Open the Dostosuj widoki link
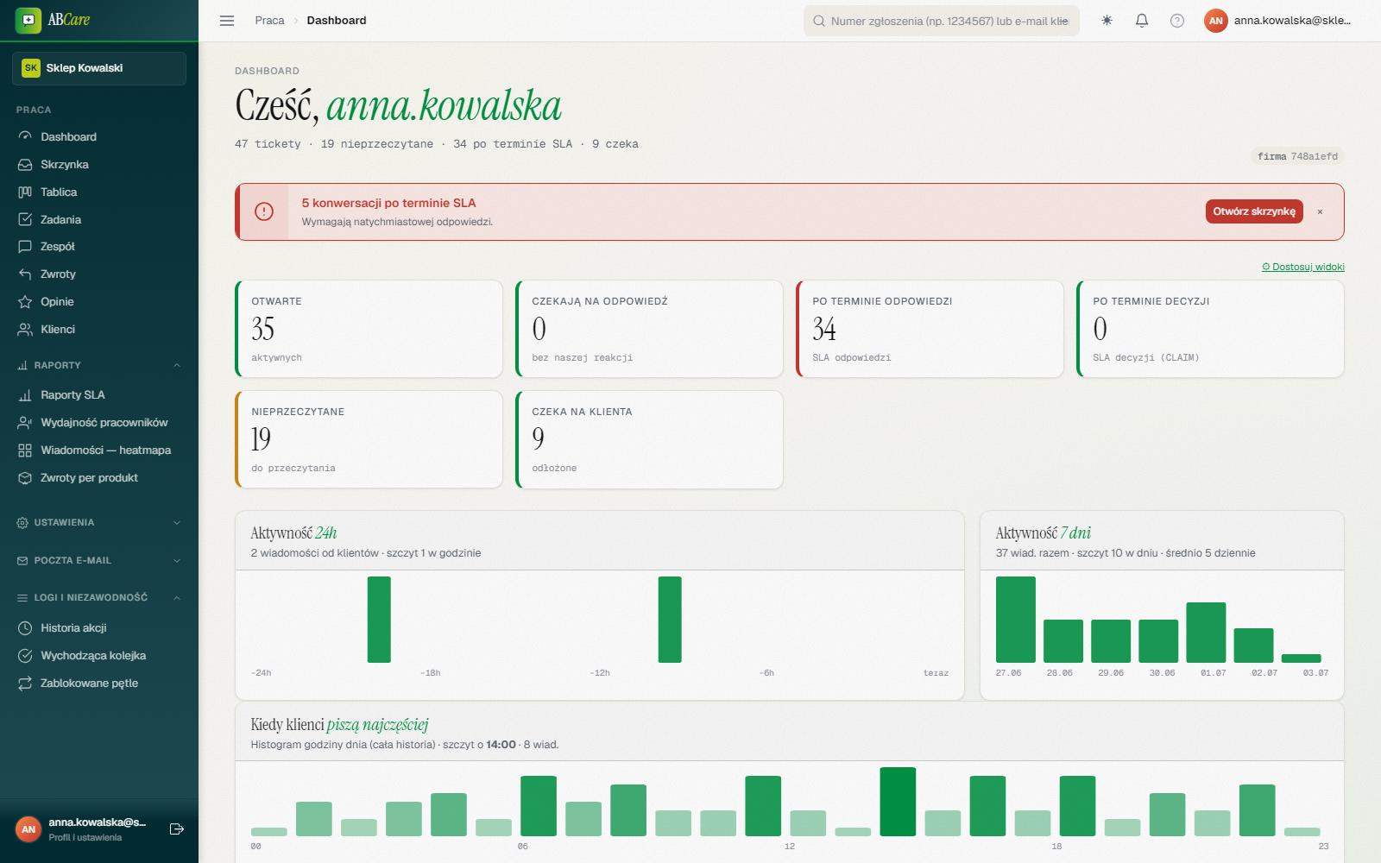Viewport: 1381px width, 863px height. (x=1303, y=267)
